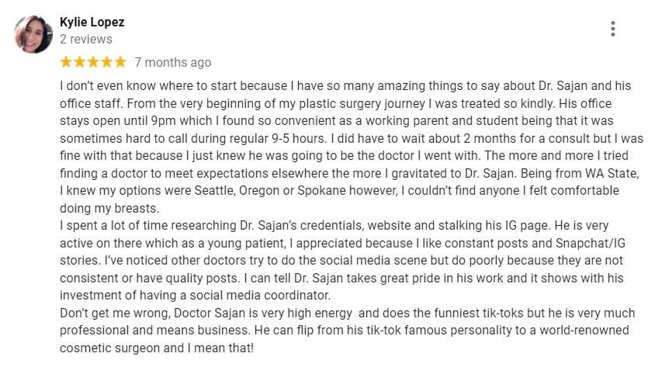The image size is (648, 367).
Task: Click the review's opening line "I don't even know"
Action: pyautogui.click(x=109, y=88)
